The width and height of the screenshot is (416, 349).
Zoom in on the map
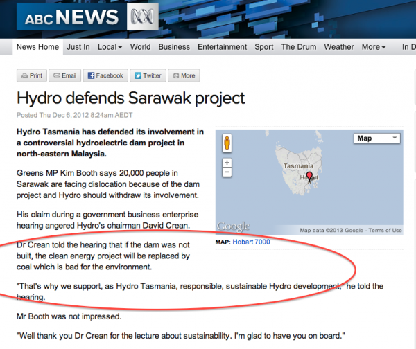227,163
